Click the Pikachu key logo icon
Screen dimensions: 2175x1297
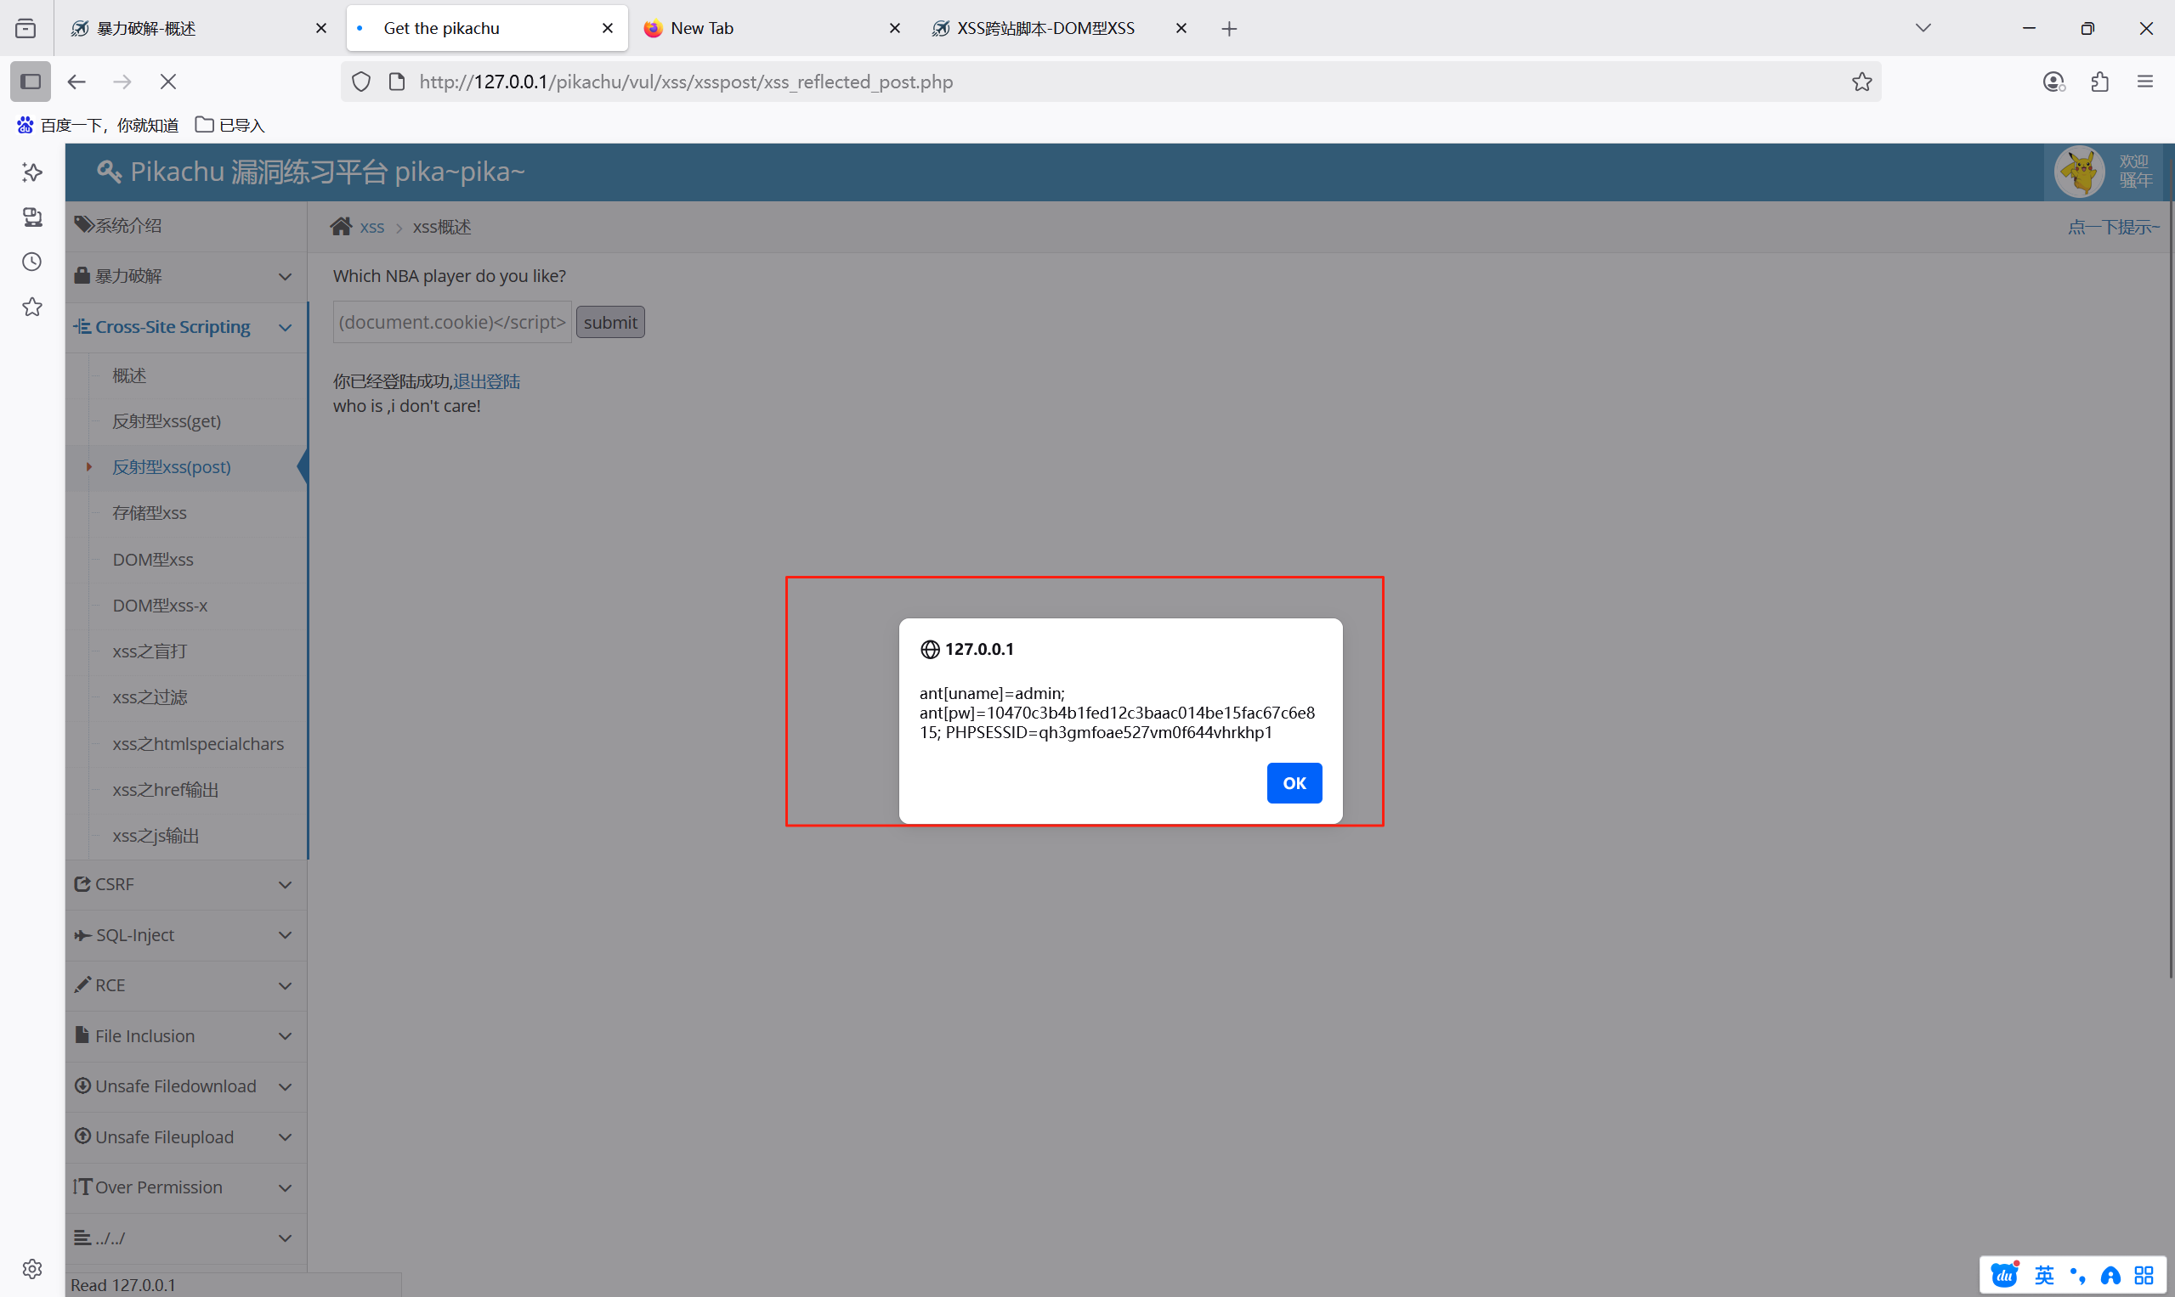[109, 172]
